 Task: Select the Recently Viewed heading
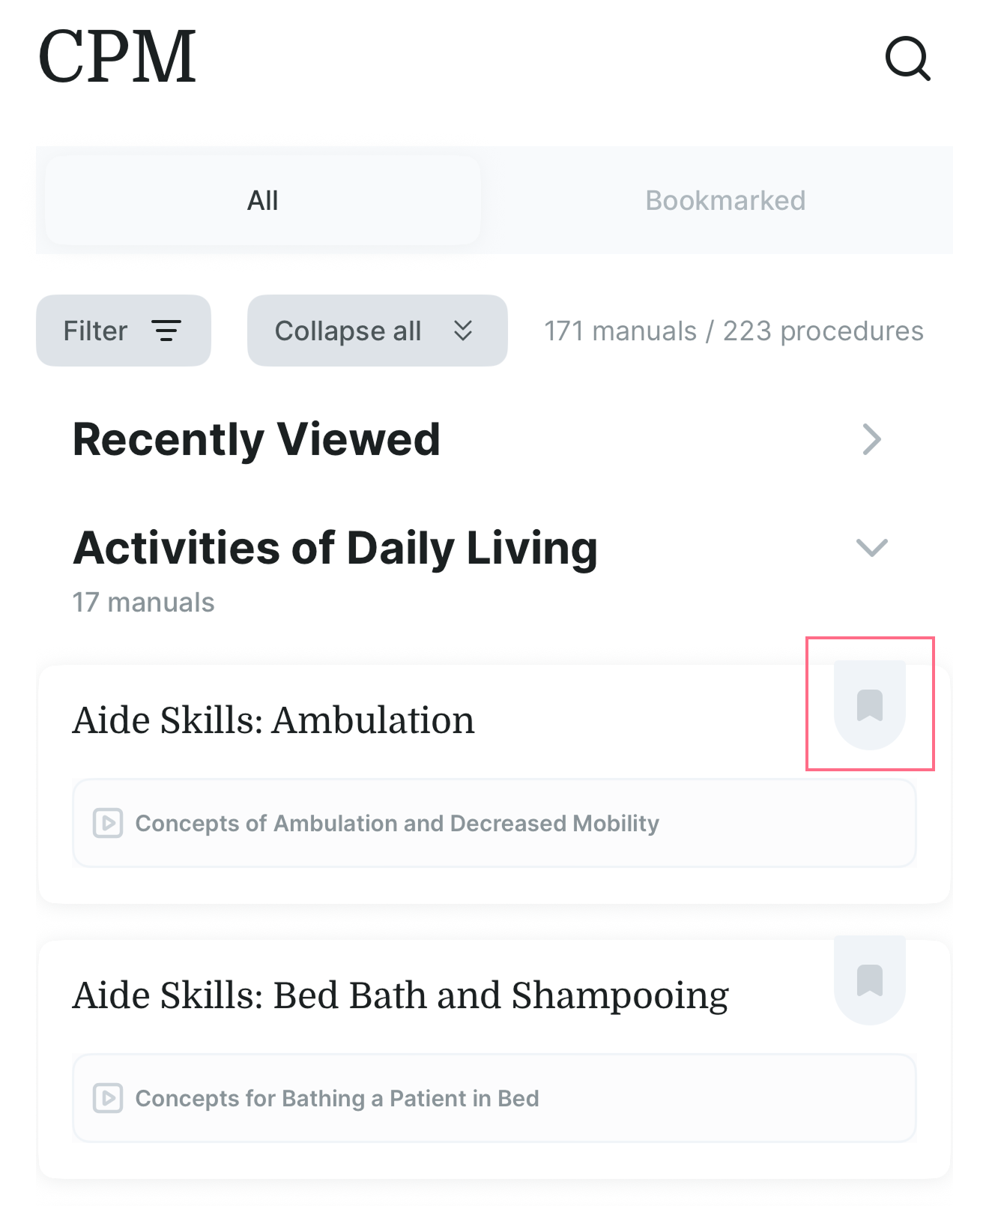(x=256, y=439)
